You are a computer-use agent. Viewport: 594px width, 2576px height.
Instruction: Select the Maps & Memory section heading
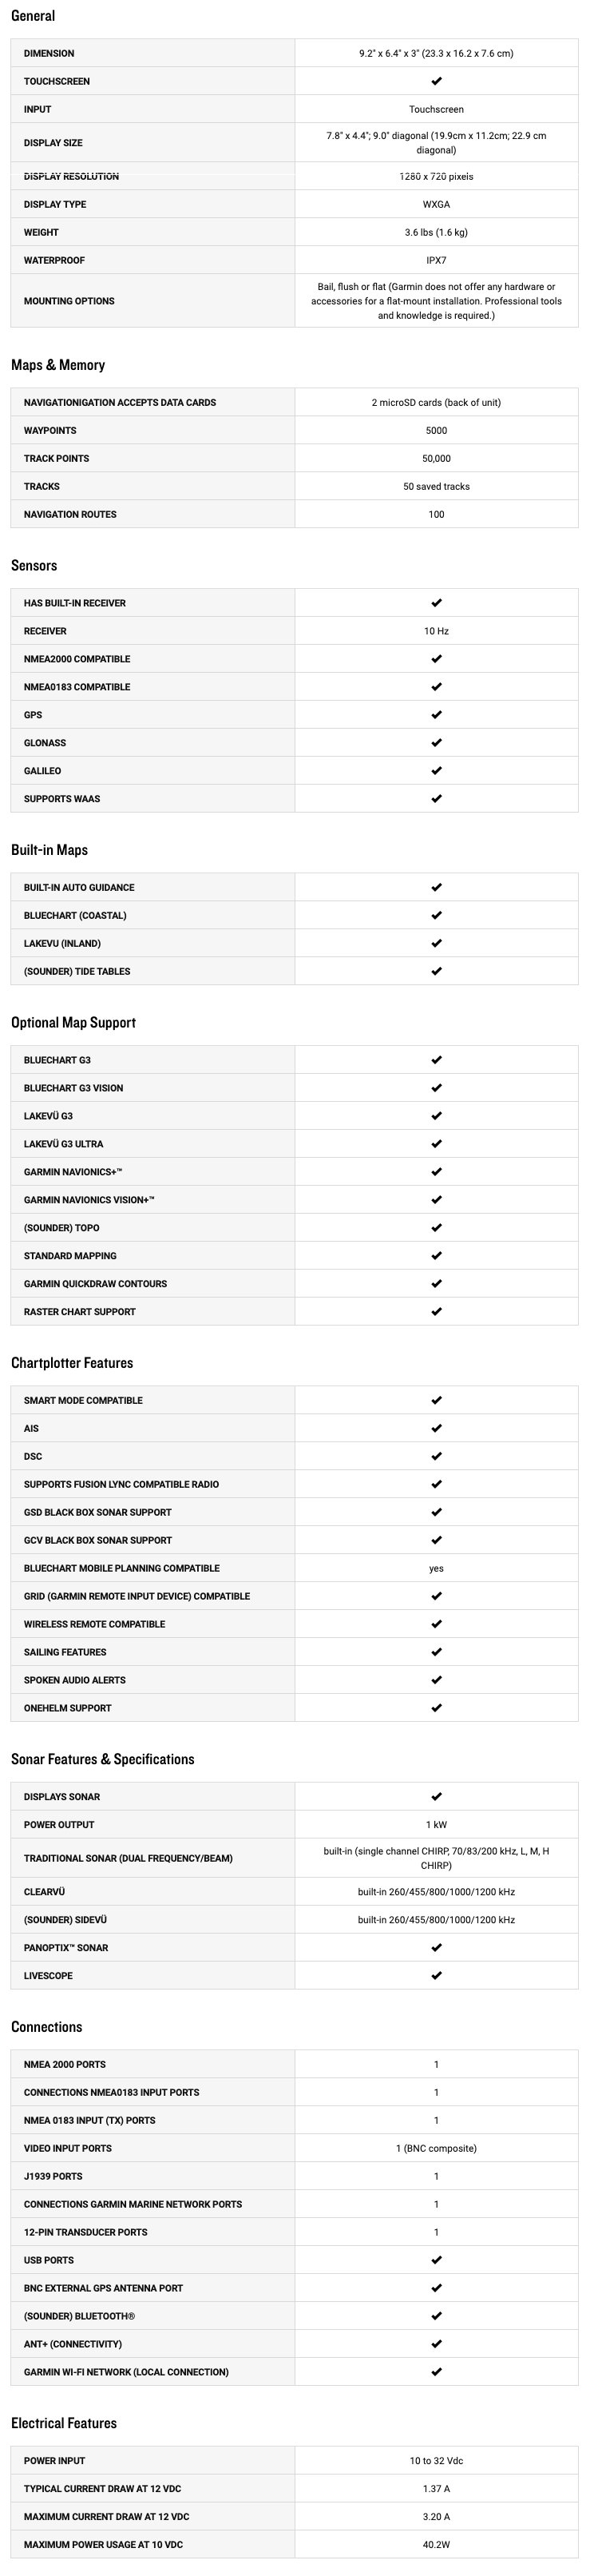pyautogui.click(x=58, y=365)
